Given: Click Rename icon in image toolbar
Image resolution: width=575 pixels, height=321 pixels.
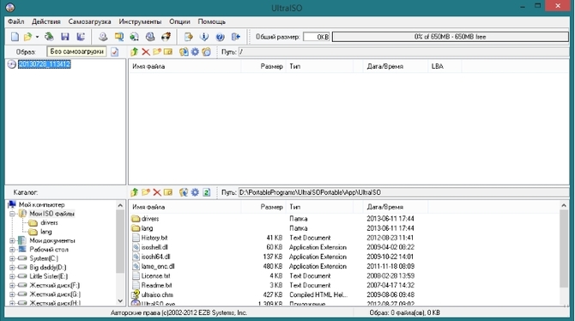Looking at the screenshot, I should point(168,51).
